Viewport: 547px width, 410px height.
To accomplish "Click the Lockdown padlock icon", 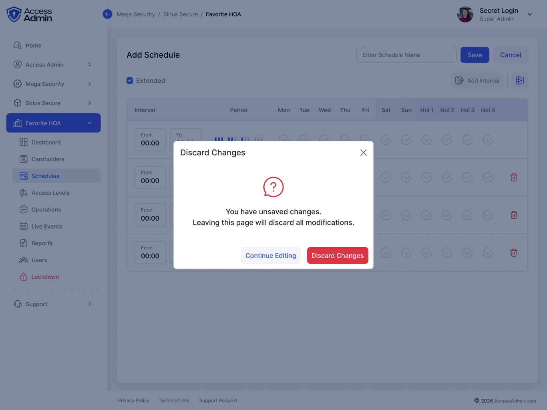I will [24, 277].
